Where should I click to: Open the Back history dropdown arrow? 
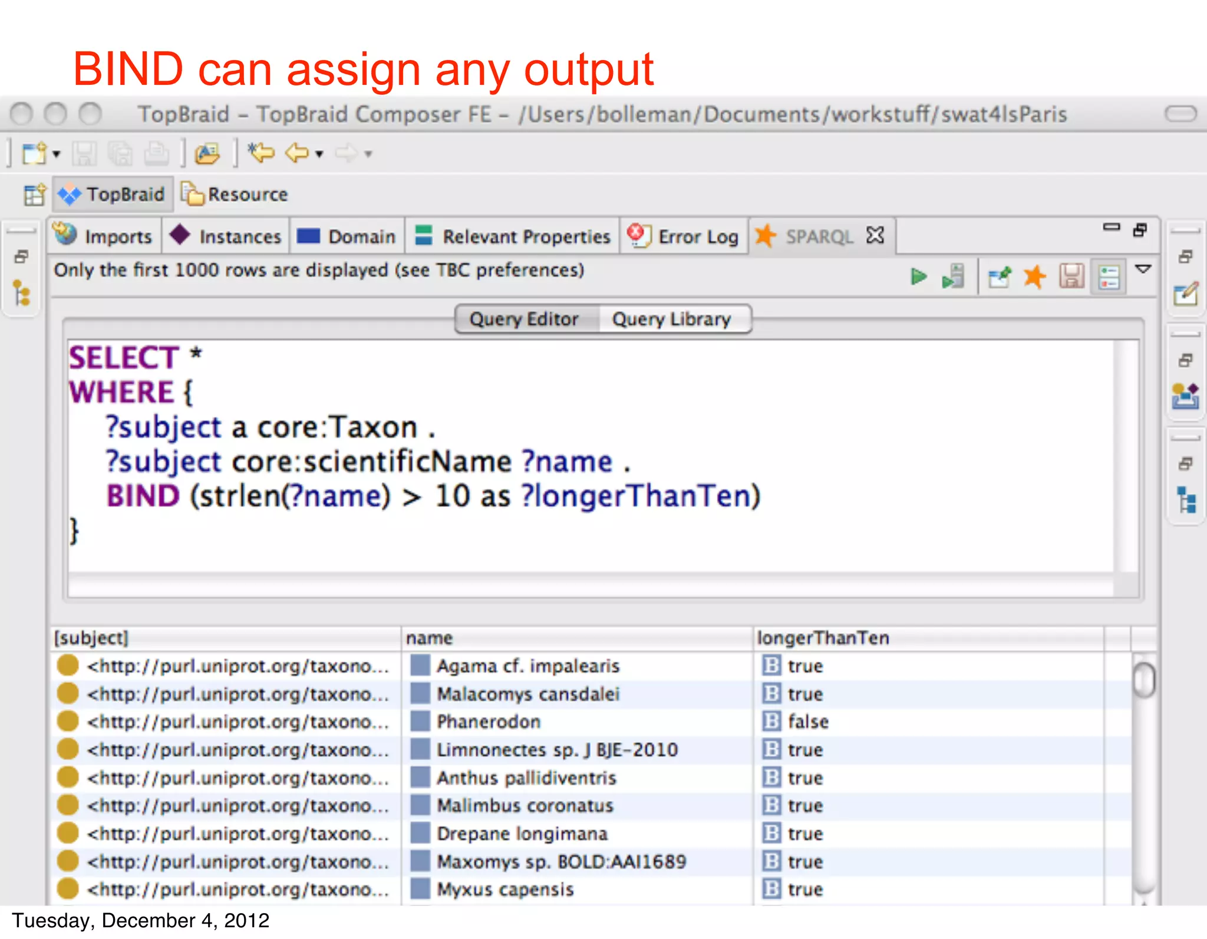coord(319,154)
